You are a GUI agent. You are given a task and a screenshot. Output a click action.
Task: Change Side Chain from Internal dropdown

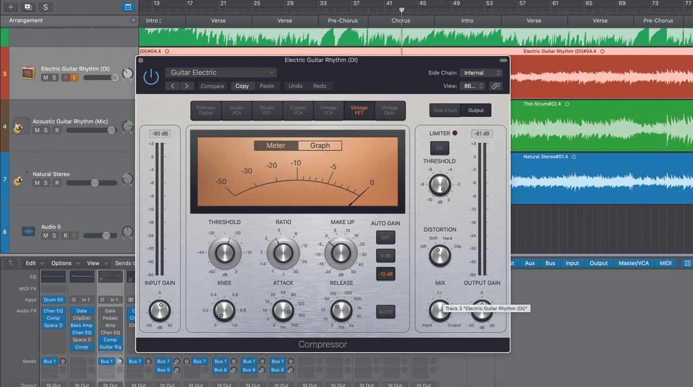pos(481,73)
